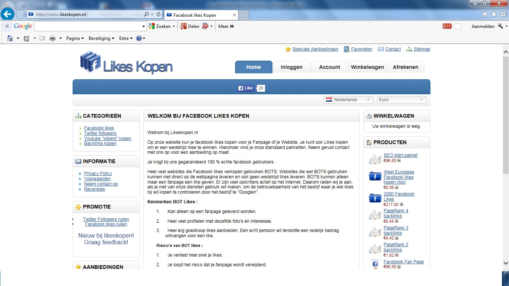The width and height of the screenshot is (509, 286).
Task: Open the Euro currency dropdown
Action: (402, 100)
